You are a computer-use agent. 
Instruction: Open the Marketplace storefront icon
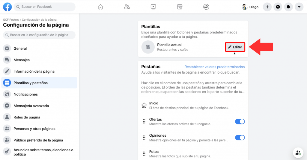tap(180, 7)
